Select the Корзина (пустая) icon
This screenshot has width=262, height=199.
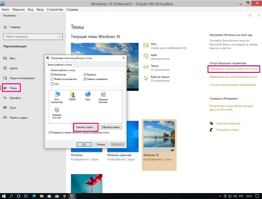56,112
